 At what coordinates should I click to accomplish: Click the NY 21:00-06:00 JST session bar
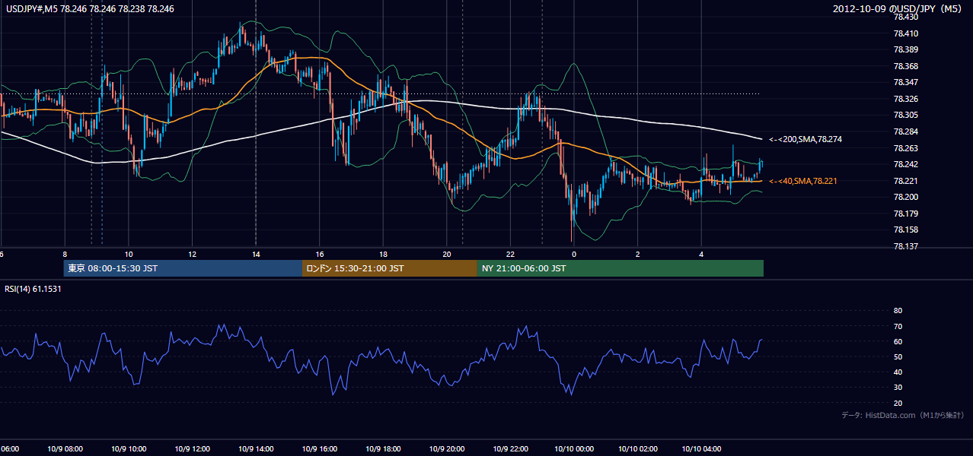click(x=620, y=268)
